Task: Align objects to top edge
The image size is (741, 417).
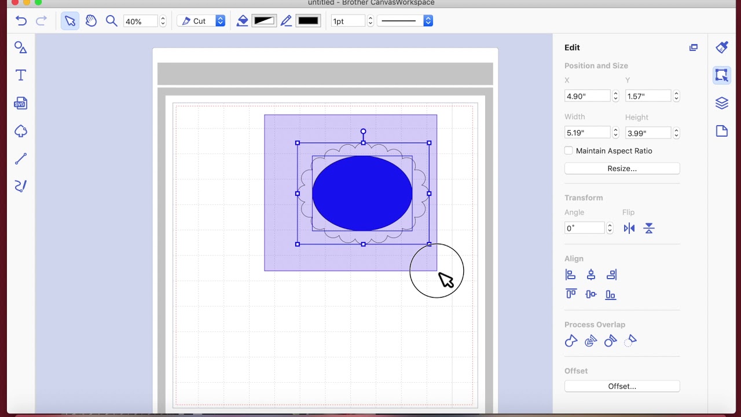Action: pyautogui.click(x=571, y=294)
